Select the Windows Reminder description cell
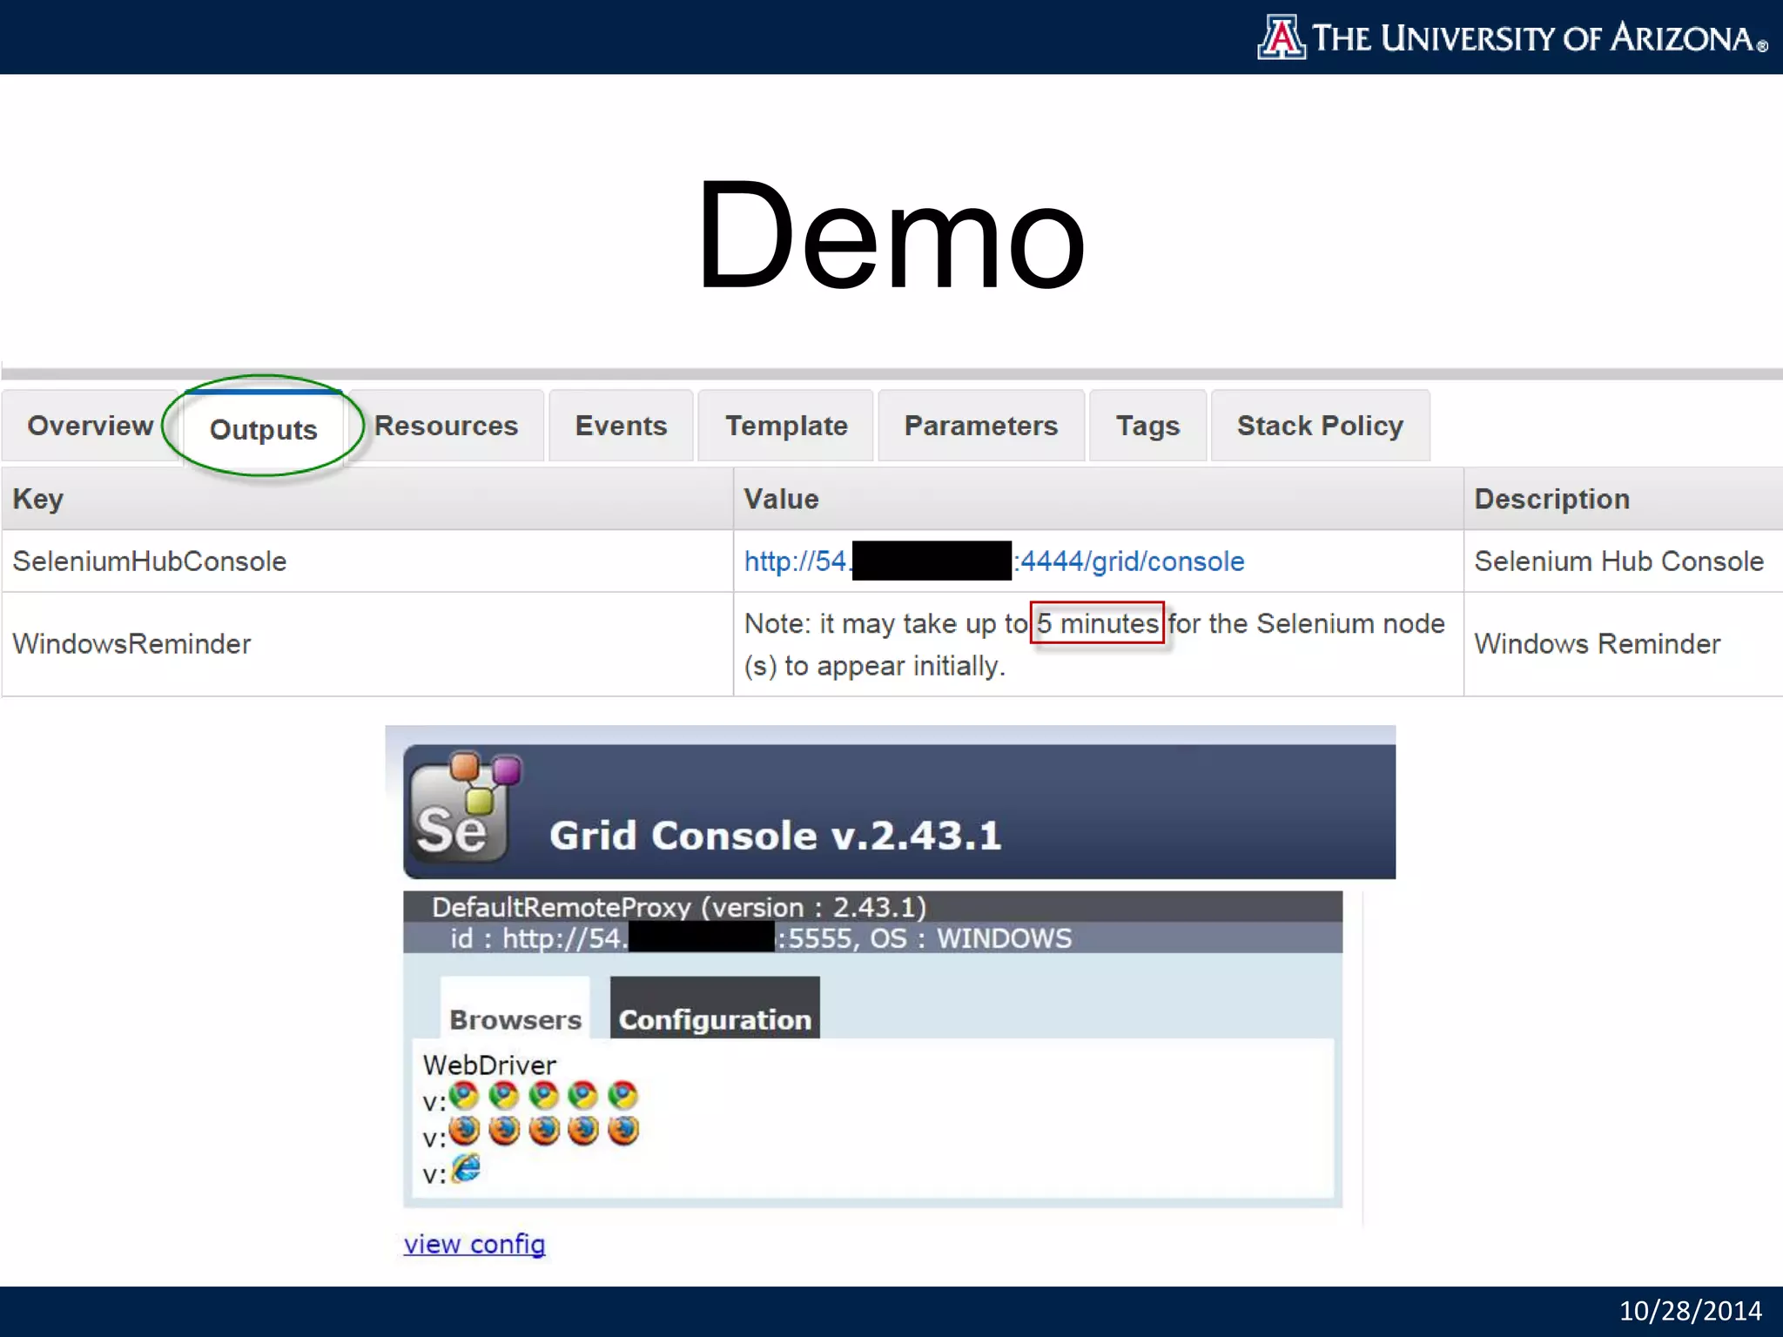The width and height of the screenshot is (1783, 1337). pos(1624,644)
